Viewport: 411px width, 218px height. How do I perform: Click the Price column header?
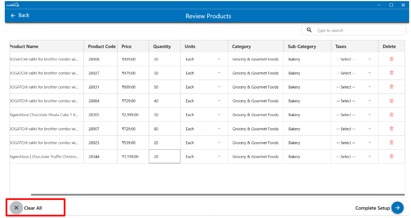127,47
